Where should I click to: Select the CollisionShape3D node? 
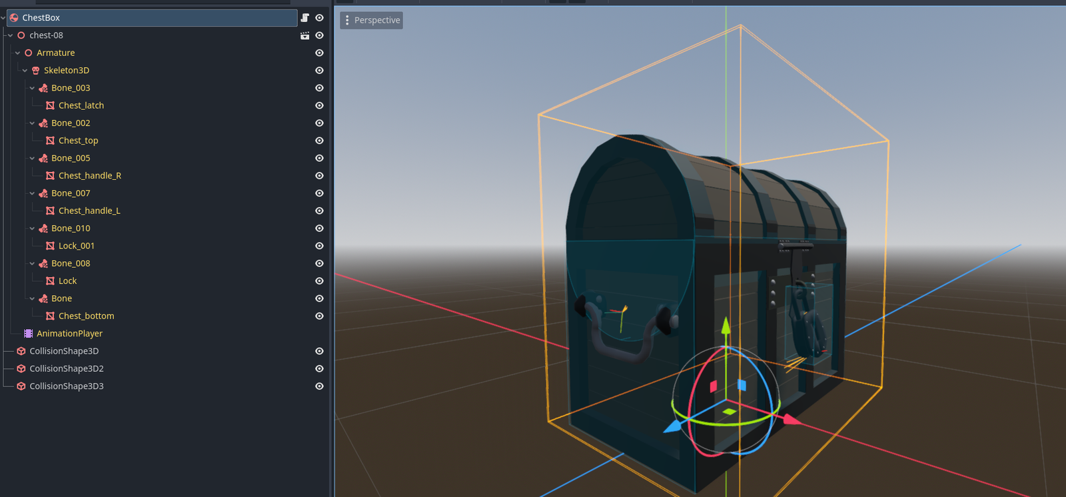click(x=64, y=351)
